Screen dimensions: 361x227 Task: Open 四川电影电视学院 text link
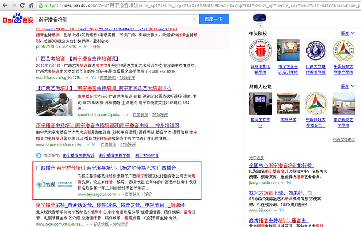(260, 69)
